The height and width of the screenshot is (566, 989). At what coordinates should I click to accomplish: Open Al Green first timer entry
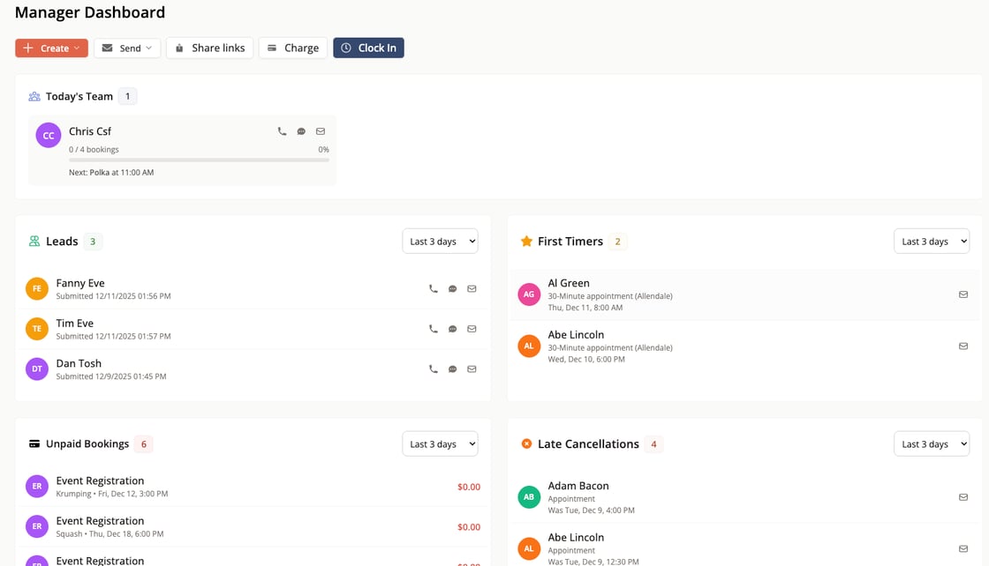click(x=745, y=294)
